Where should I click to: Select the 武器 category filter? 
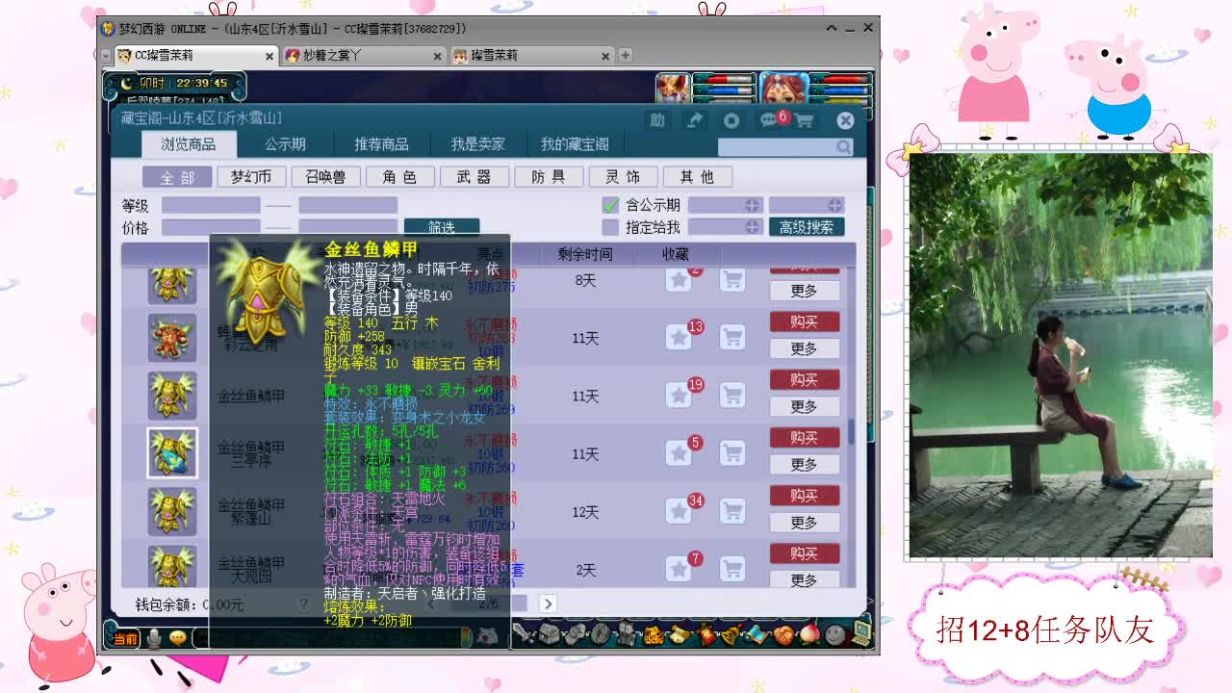[474, 177]
